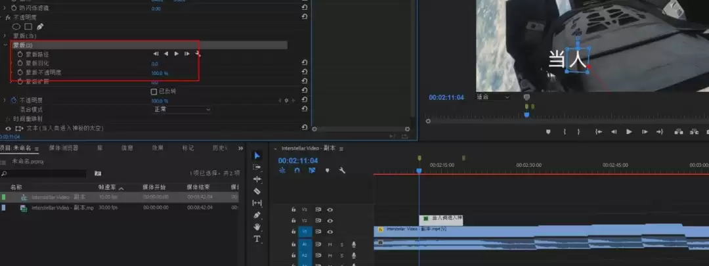Screen dimensions: 709x266
Task: Go to Out point in program monitor
Action: 660,131
